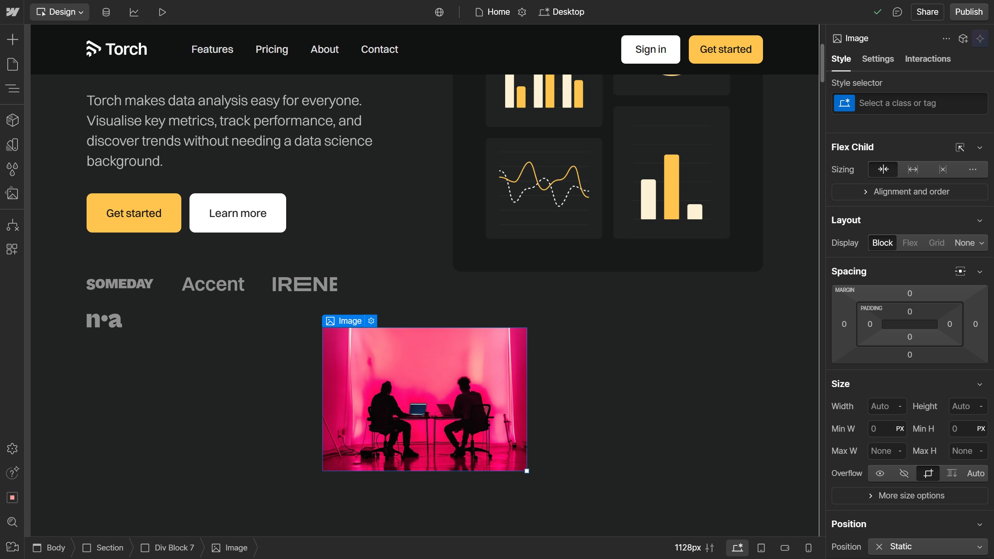994x559 pixels.
Task: Open the localization globe in the top bar
Action: 439,12
